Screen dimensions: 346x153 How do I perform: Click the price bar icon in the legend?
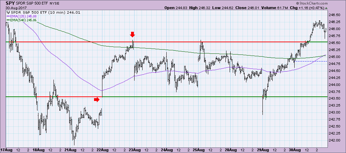(8, 12)
